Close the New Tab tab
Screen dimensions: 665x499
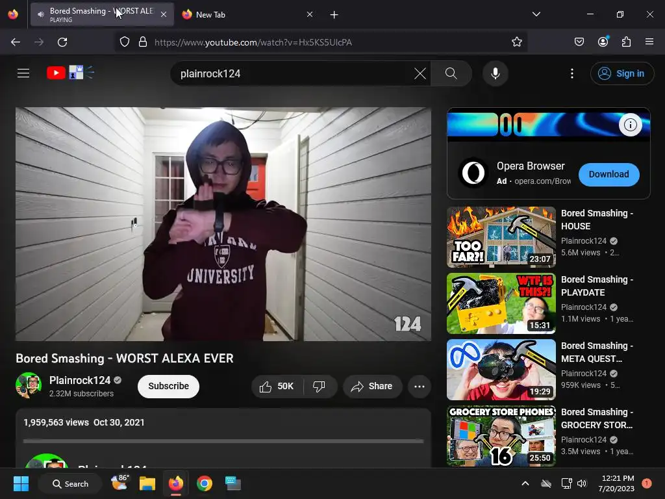pyautogui.click(x=310, y=14)
